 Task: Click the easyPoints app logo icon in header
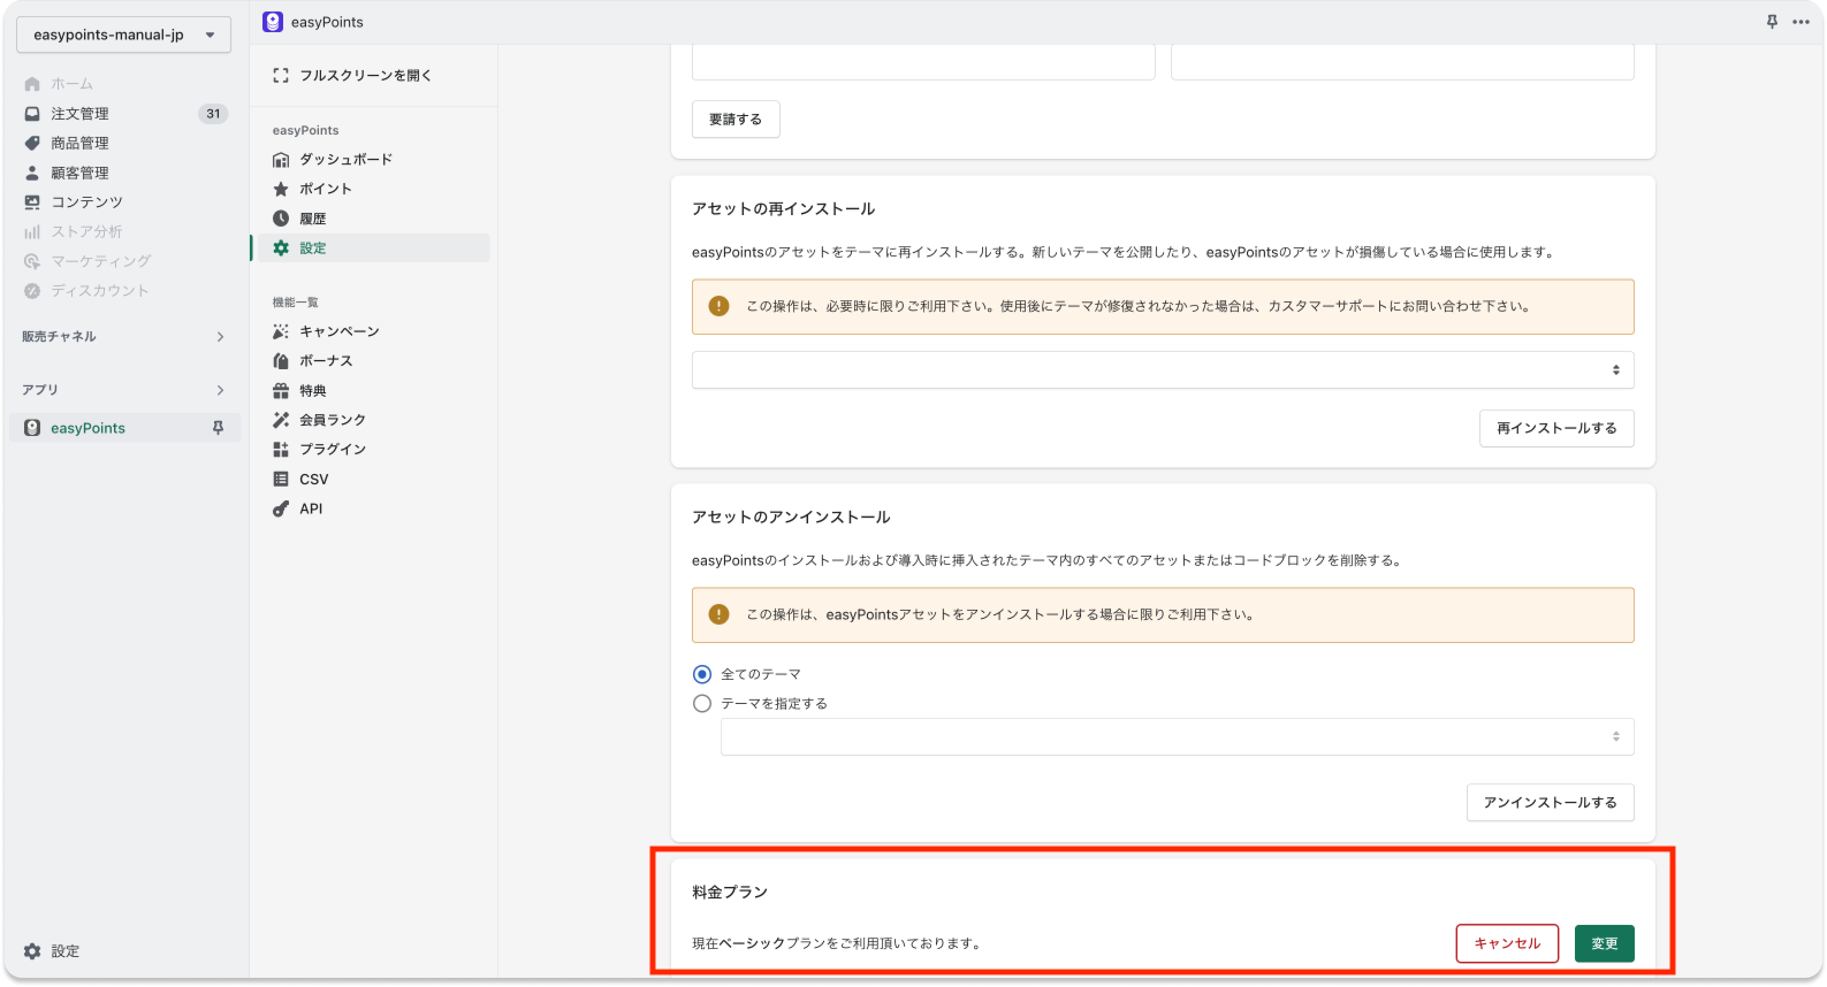coord(272,22)
